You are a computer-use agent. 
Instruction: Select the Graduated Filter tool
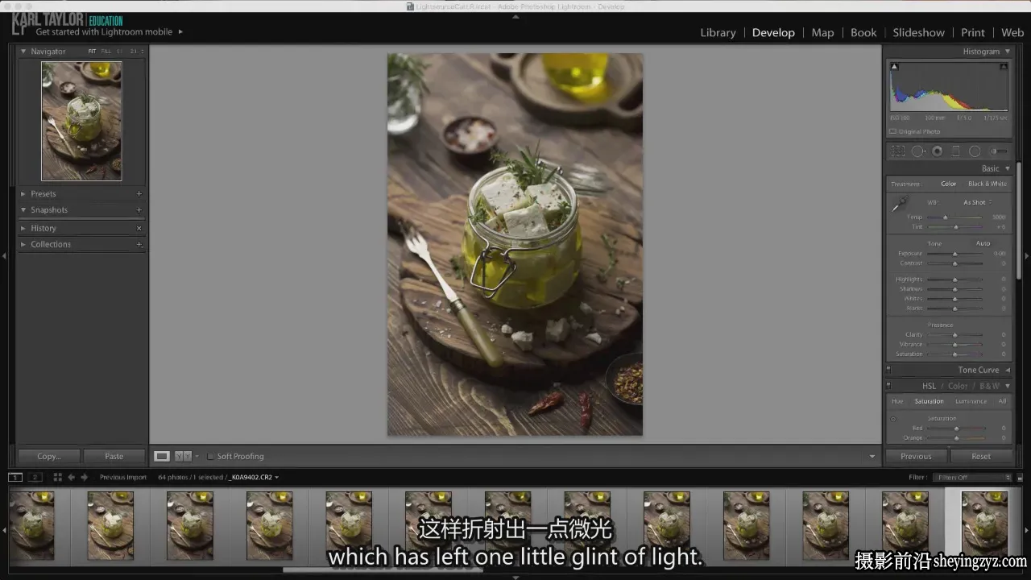click(x=955, y=151)
